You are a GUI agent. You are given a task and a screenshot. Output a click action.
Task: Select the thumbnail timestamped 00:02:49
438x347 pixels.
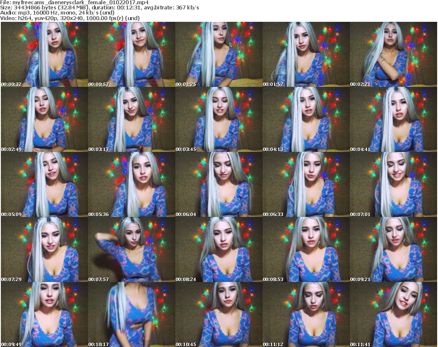44,119
